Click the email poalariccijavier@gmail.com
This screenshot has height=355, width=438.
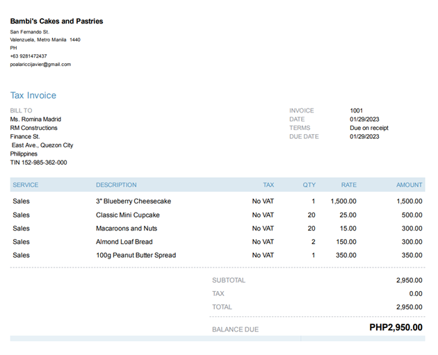tap(40, 64)
